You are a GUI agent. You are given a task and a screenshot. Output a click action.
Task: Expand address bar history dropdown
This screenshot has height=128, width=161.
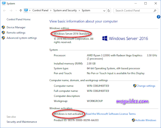coord(104,11)
